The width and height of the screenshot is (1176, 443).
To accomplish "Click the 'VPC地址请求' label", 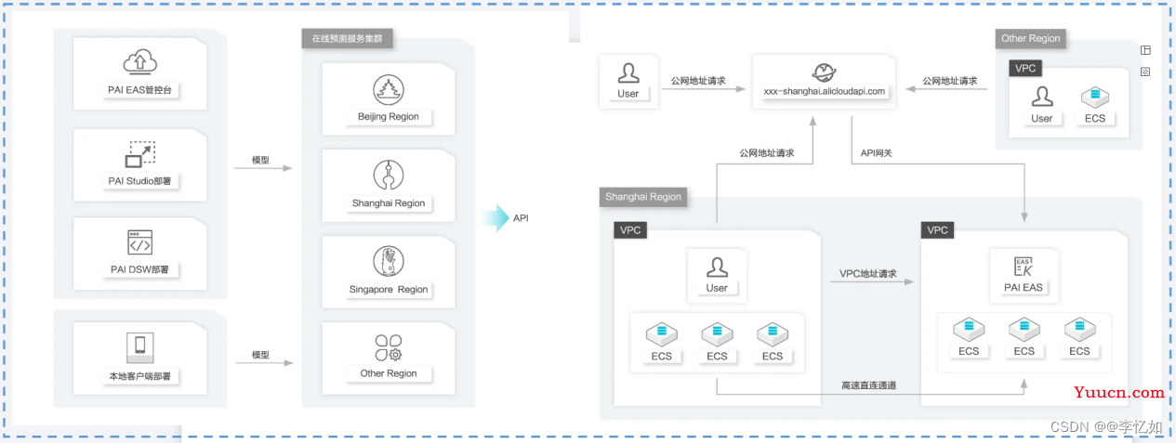I will pos(867,274).
